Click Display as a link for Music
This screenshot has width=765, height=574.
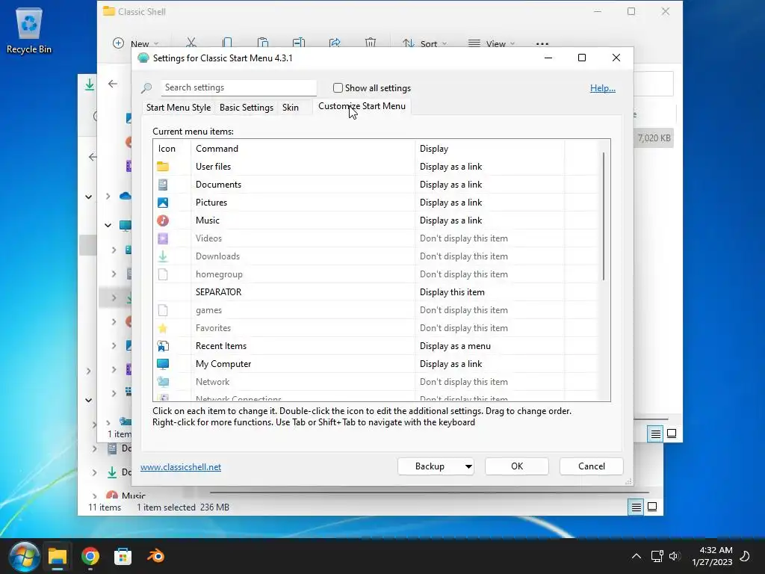click(450, 220)
